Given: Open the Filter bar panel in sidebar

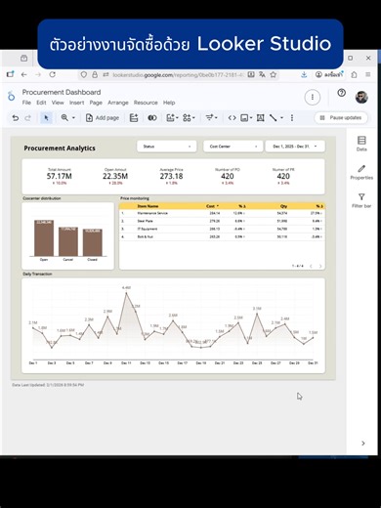Looking at the screenshot, I should click(x=361, y=200).
